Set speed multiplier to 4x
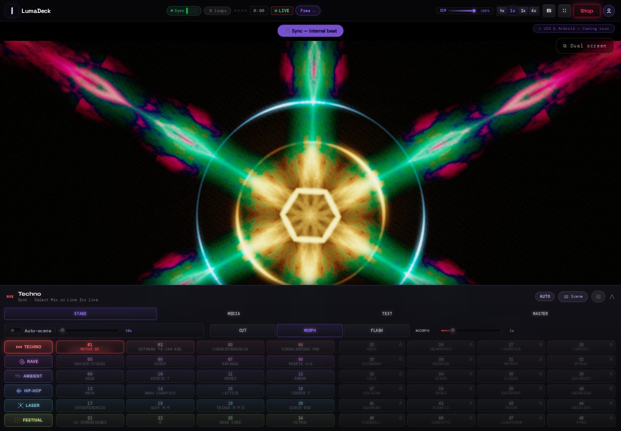Image resolution: width=621 pixels, height=431 pixels. (x=534, y=11)
